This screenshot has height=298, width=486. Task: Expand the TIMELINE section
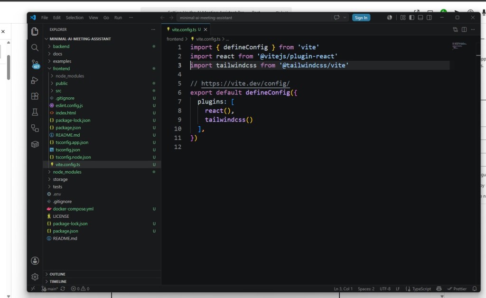point(58,281)
